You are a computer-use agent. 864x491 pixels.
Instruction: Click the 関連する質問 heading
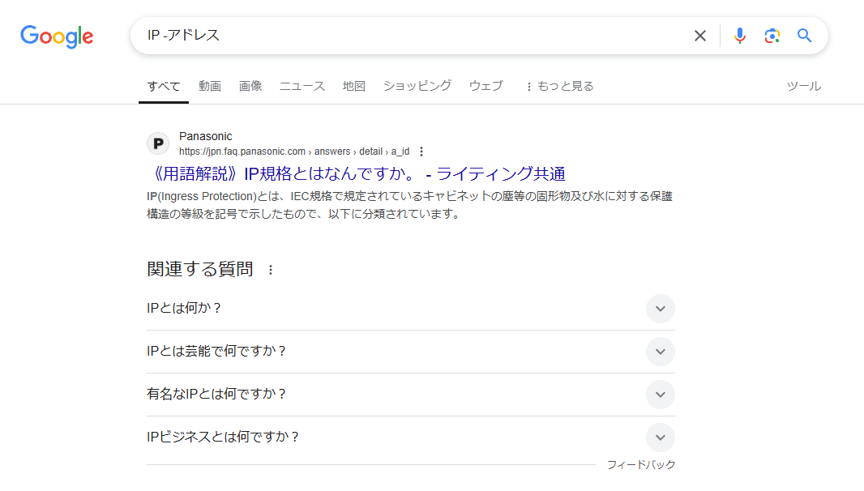click(x=200, y=269)
